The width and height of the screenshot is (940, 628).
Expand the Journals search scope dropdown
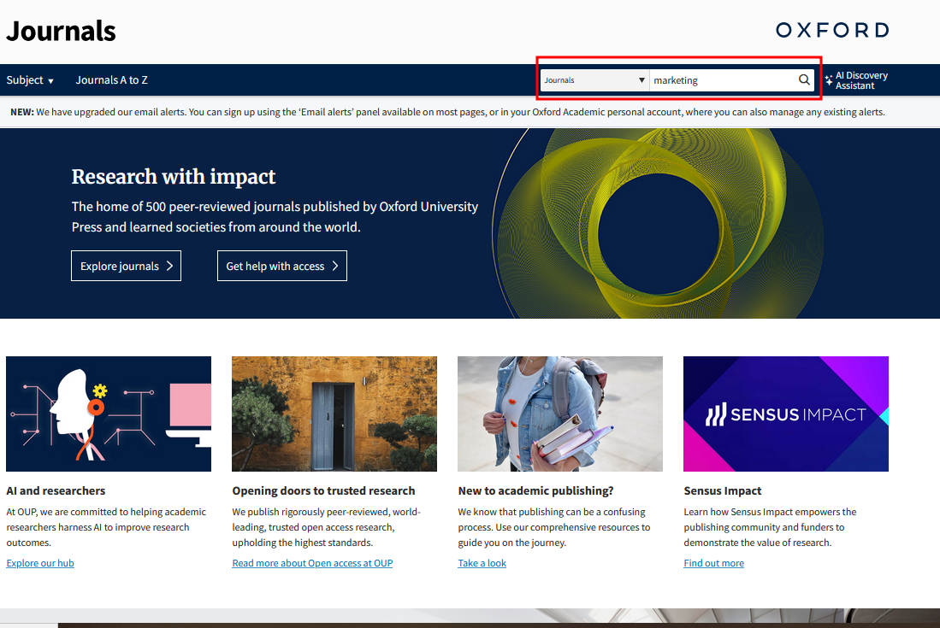[594, 80]
